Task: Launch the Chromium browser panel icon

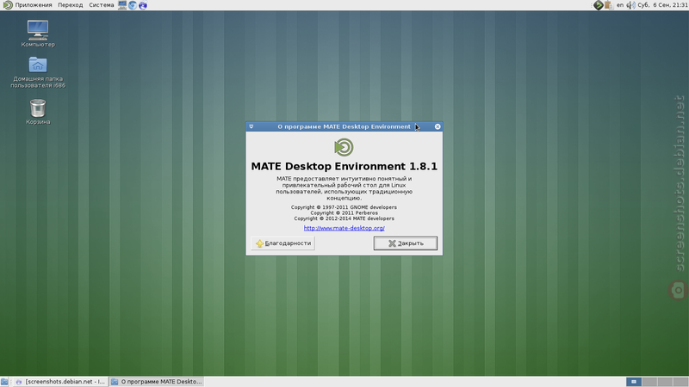Action: click(x=133, y=5)
